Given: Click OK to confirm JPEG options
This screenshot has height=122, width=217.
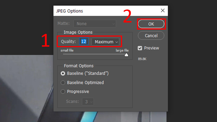Looking at the screenshot, I should 151,24.
